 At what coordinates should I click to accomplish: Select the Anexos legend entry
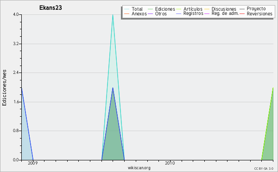point(139,13)
